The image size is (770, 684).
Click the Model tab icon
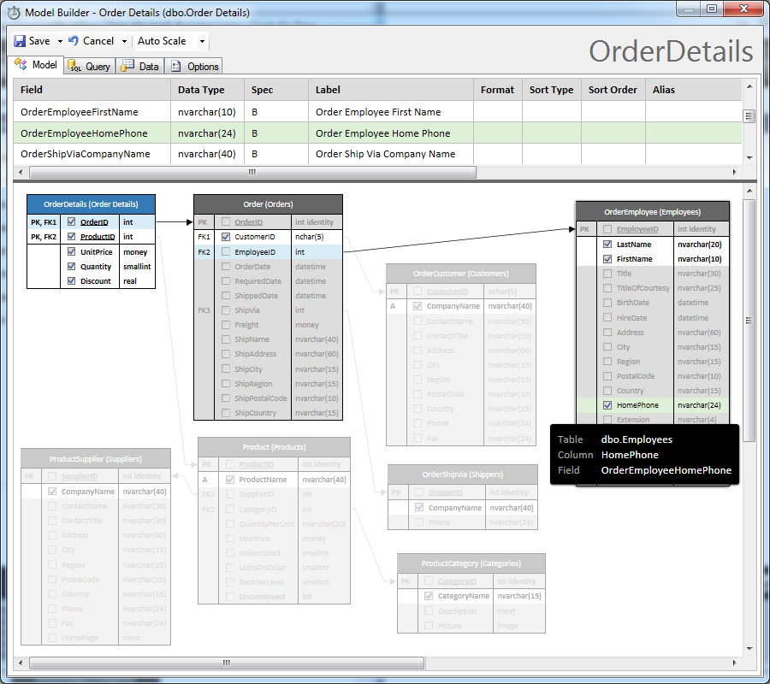click(21, 64)
